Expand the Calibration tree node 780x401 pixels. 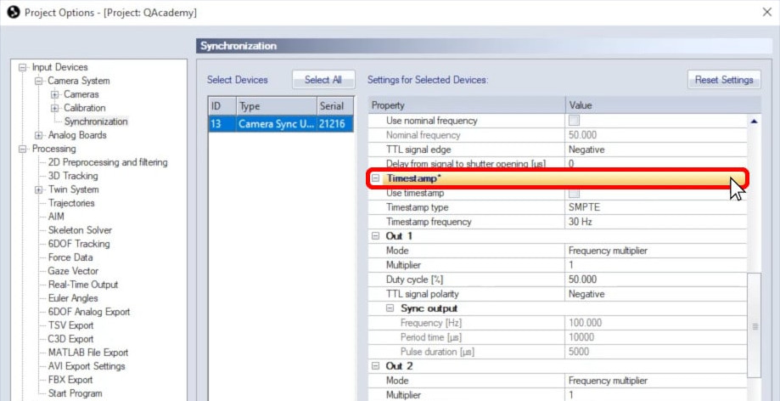click(x=55, y=108)
